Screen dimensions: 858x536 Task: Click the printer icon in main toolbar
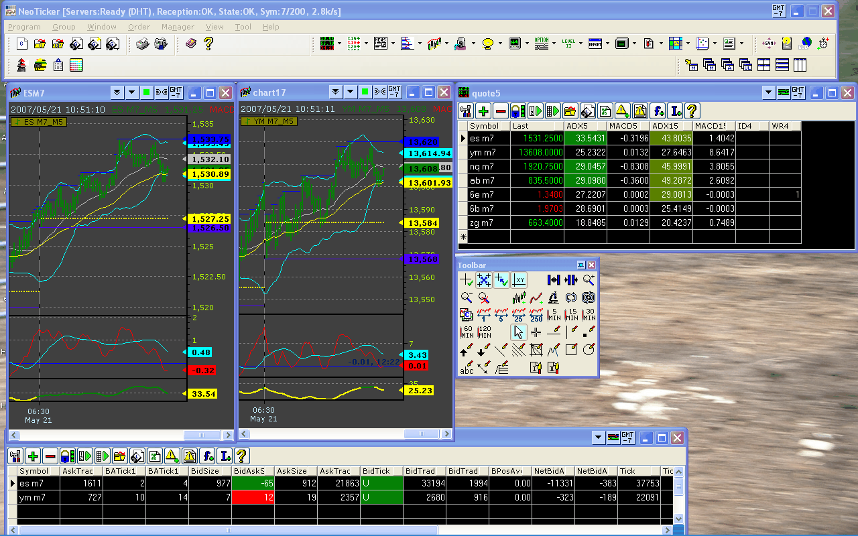pos(142,44)
